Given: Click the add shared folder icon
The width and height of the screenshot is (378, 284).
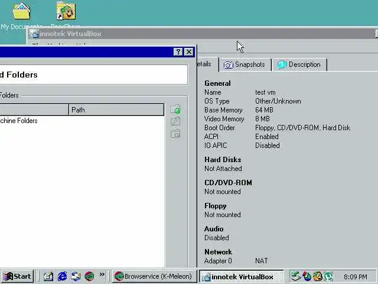Looking at the screenshot, I should click(x=175, y=109).
